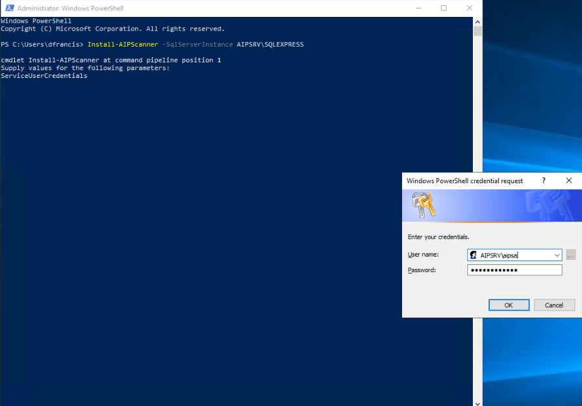Image resolution: width=582 pixels, height=406 pixels.
Task: Click the PS C:\Users\dfrancis> prompt
Action: (x=42, y=44)
